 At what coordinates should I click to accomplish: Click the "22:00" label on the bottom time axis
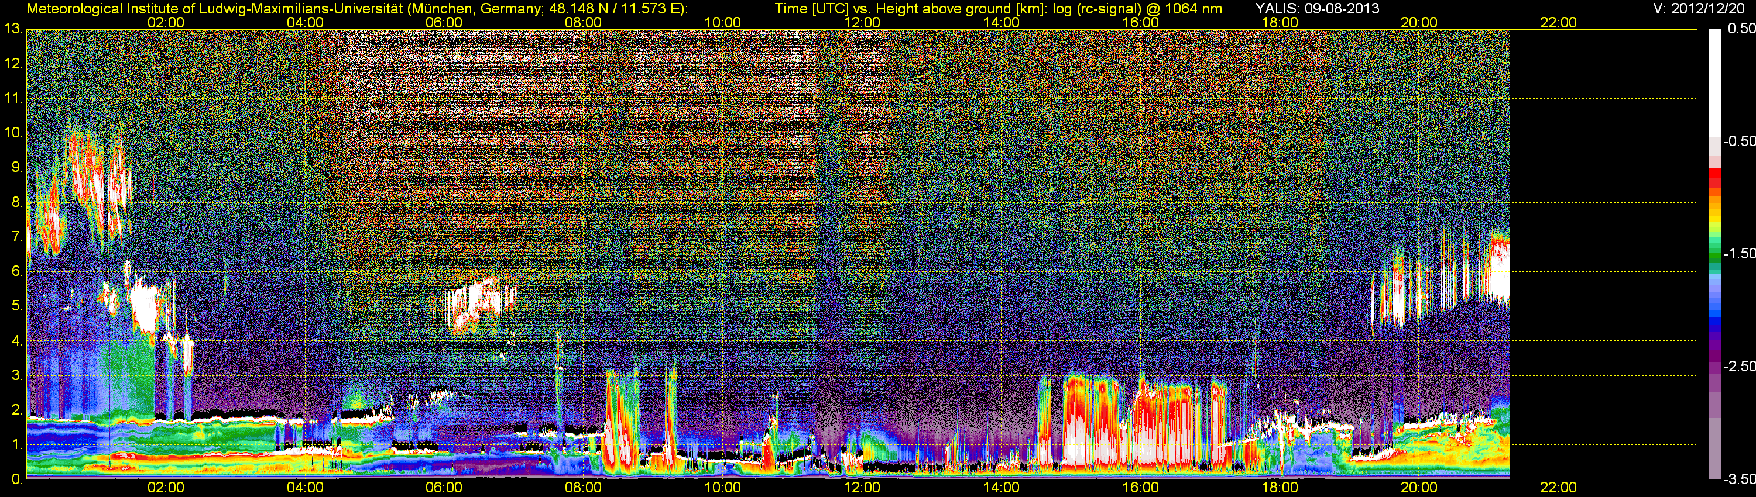(x=1558, y=488)
